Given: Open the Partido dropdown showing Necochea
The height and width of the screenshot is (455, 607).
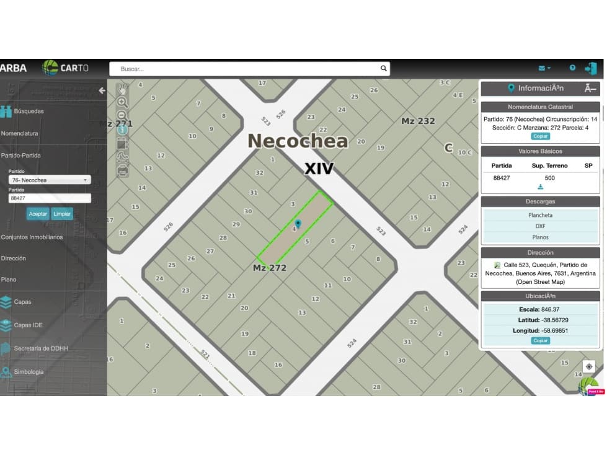Looking at the screenshot, I should click(x=50, y=180).
